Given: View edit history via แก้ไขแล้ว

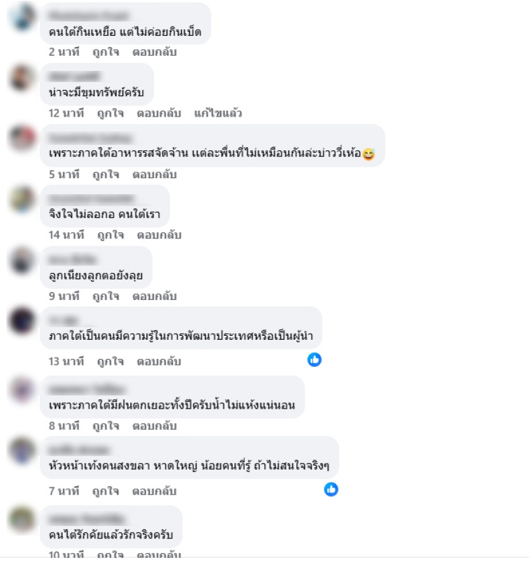Looking at the screenshot, I should 218,113.
